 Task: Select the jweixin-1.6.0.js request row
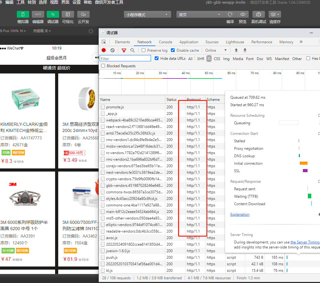162,251
